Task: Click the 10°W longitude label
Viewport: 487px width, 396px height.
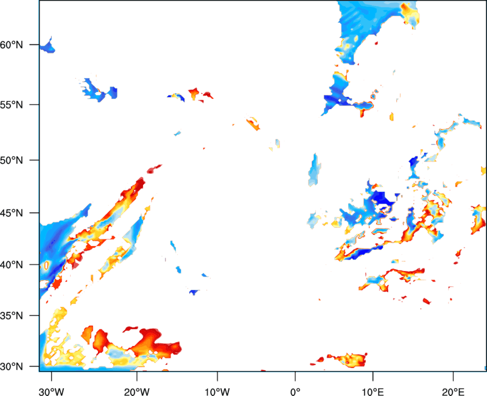Action: 217,392
